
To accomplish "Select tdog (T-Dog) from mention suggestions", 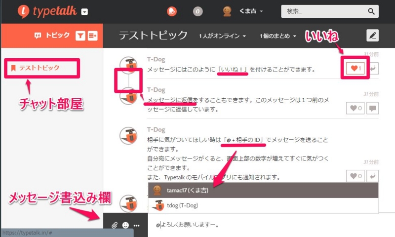I will [263, 205].
